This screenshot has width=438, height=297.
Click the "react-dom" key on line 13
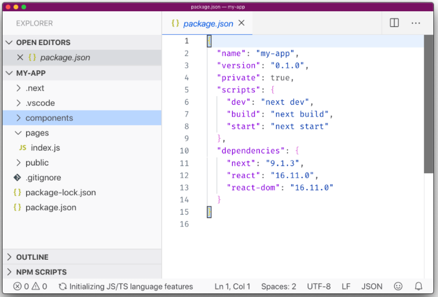tap(253, 188)
